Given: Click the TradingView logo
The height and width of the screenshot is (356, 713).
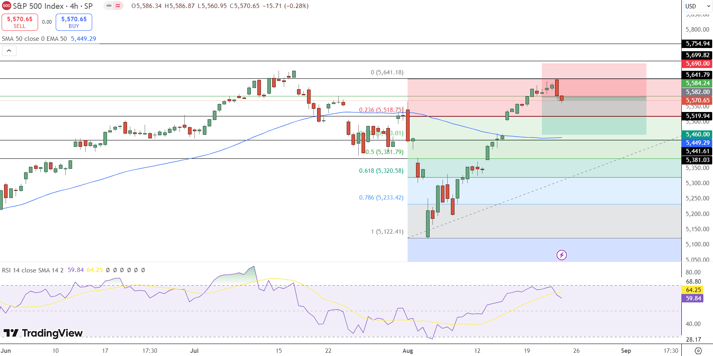Looking at the screenshot, I should pyautogui.click(x=43, y=333).
